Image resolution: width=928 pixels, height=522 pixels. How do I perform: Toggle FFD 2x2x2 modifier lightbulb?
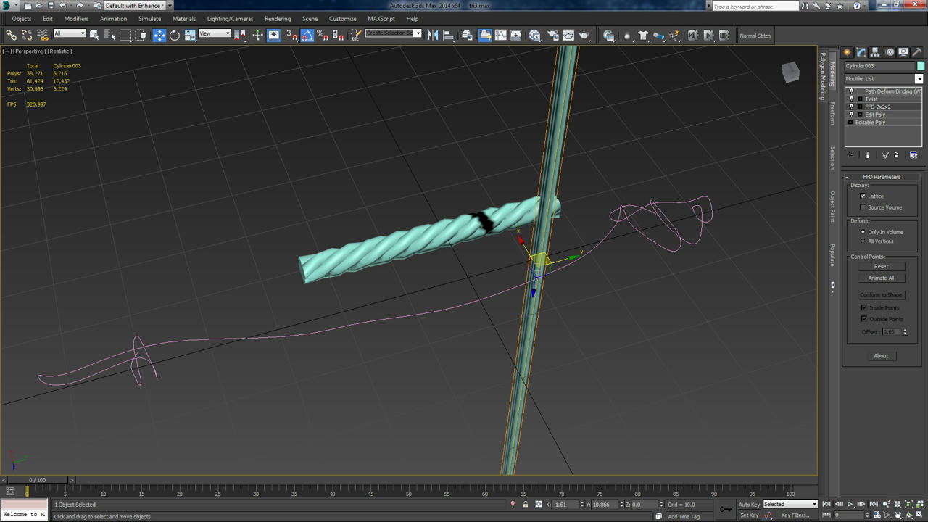click(x=852, y=107)
